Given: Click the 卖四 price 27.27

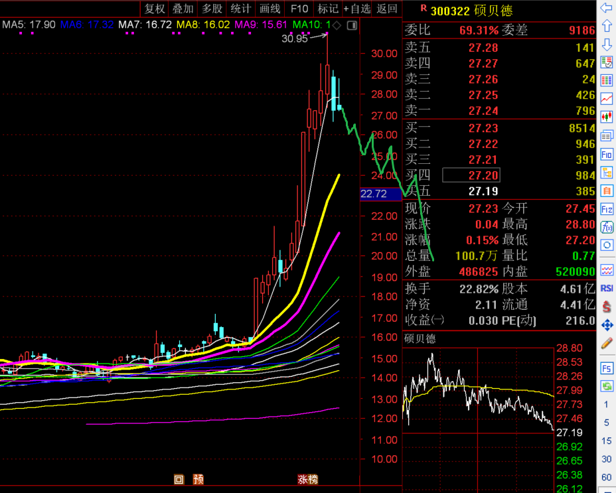Looking at the screenshot, I should pos(483,64).
